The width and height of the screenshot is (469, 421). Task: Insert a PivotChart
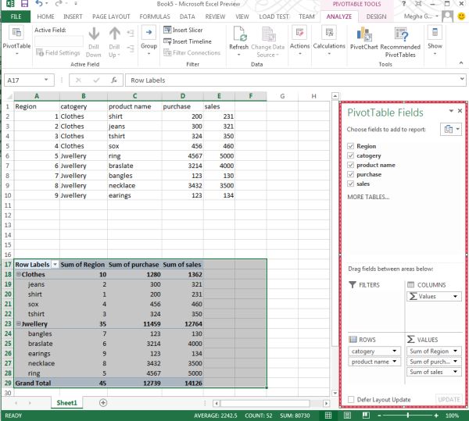tap(364, 38)
